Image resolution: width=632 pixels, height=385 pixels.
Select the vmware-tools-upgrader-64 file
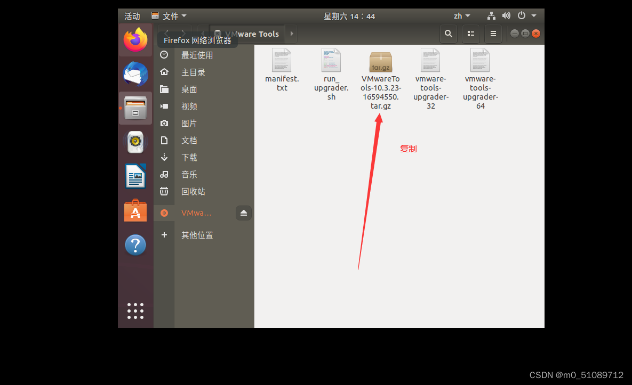[480, 79]
